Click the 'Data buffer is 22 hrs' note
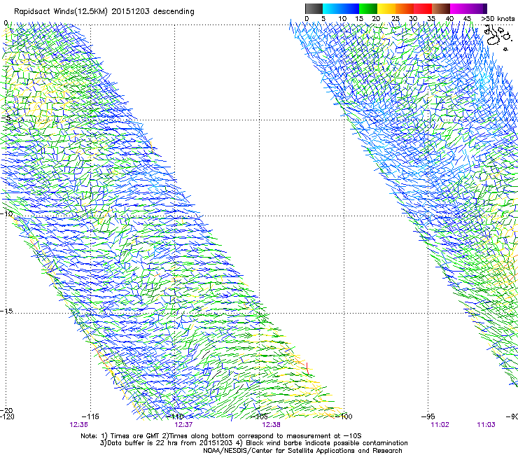Screen dimensions: 518x455 point(253,443)
